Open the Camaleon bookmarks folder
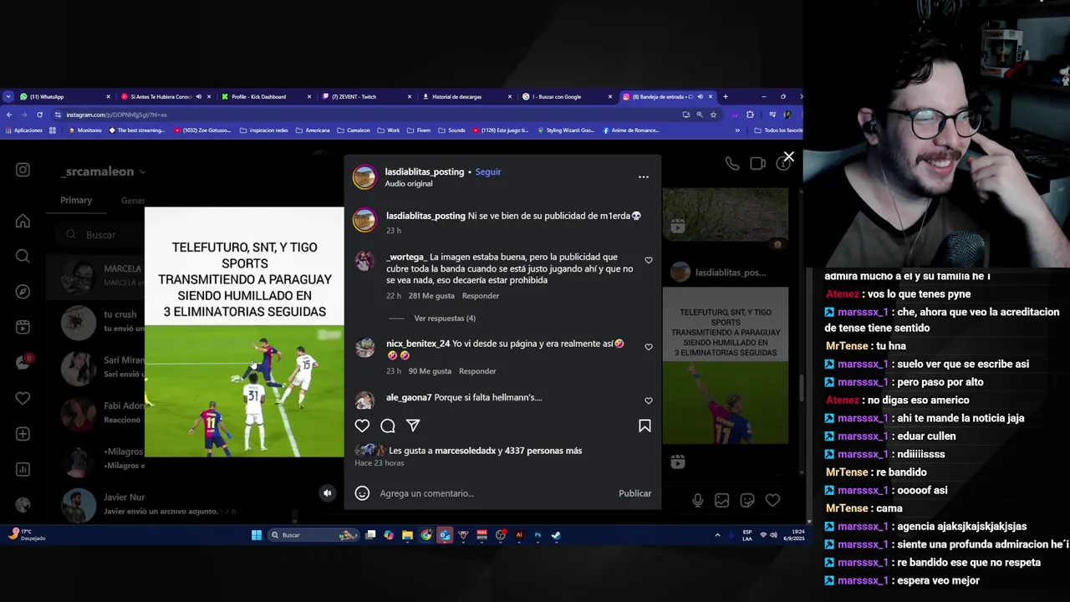Screen dimensions: 1070x602 click(354, 130)
